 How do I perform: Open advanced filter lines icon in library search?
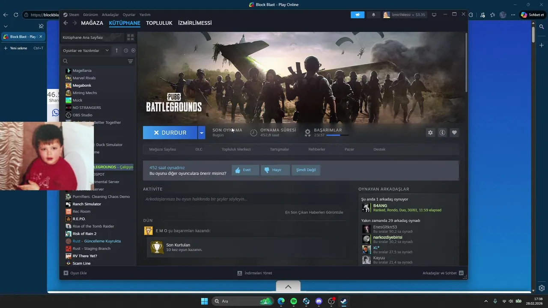click(x=130, y=61)
